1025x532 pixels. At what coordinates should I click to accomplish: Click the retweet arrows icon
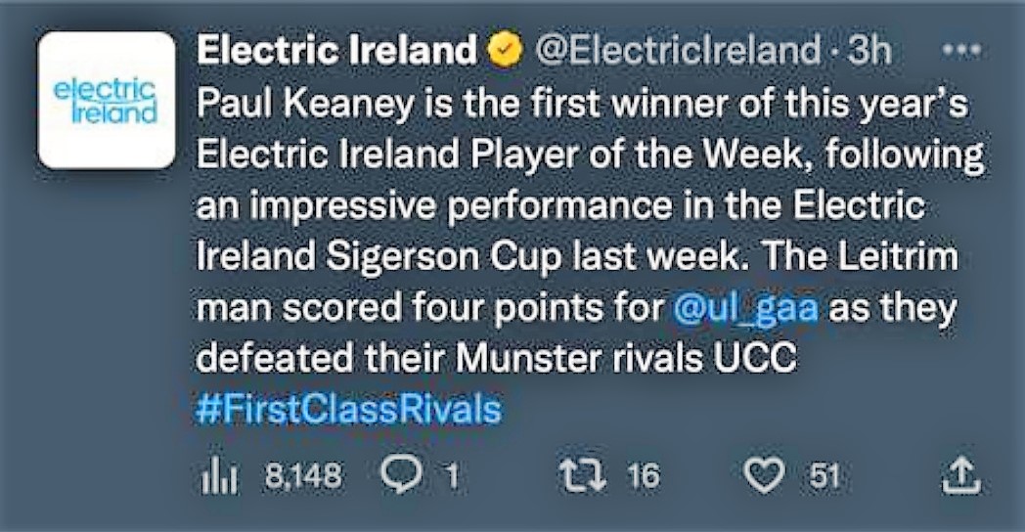point(583,475)
